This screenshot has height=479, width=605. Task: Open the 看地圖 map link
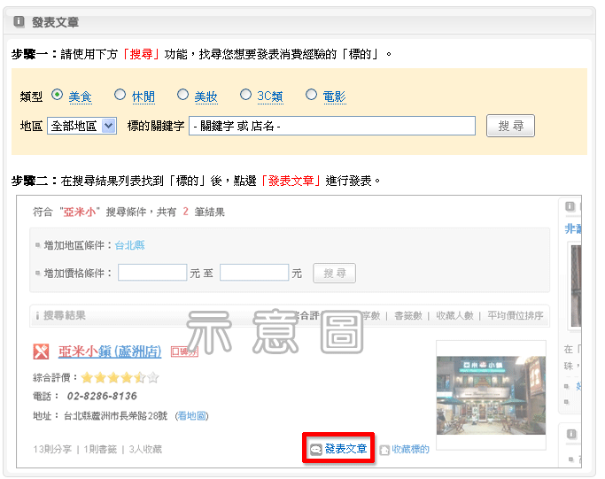click(191, 416)
